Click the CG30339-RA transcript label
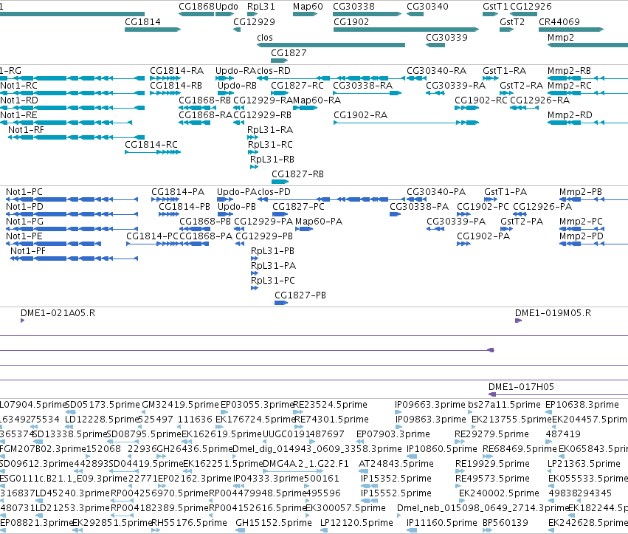This screenshot has height=534, width=628. point(455,86)
